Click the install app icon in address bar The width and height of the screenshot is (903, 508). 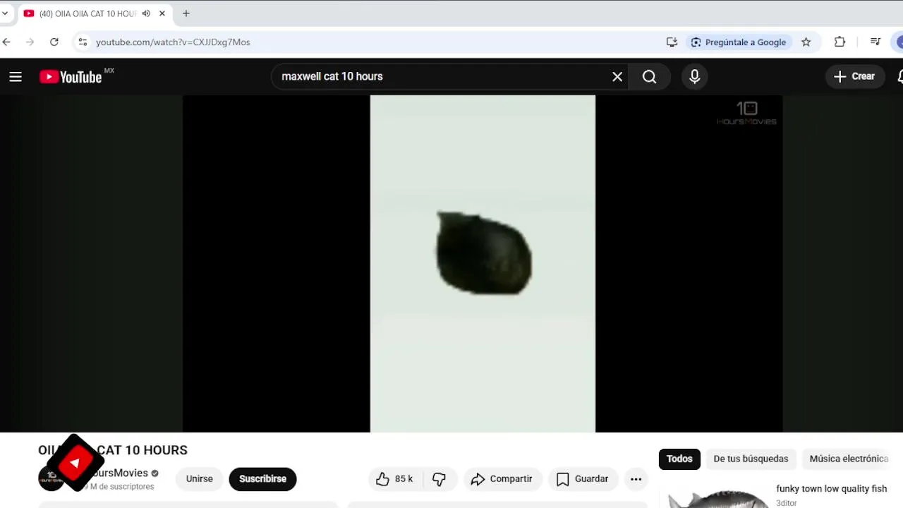tap(672, 42)
